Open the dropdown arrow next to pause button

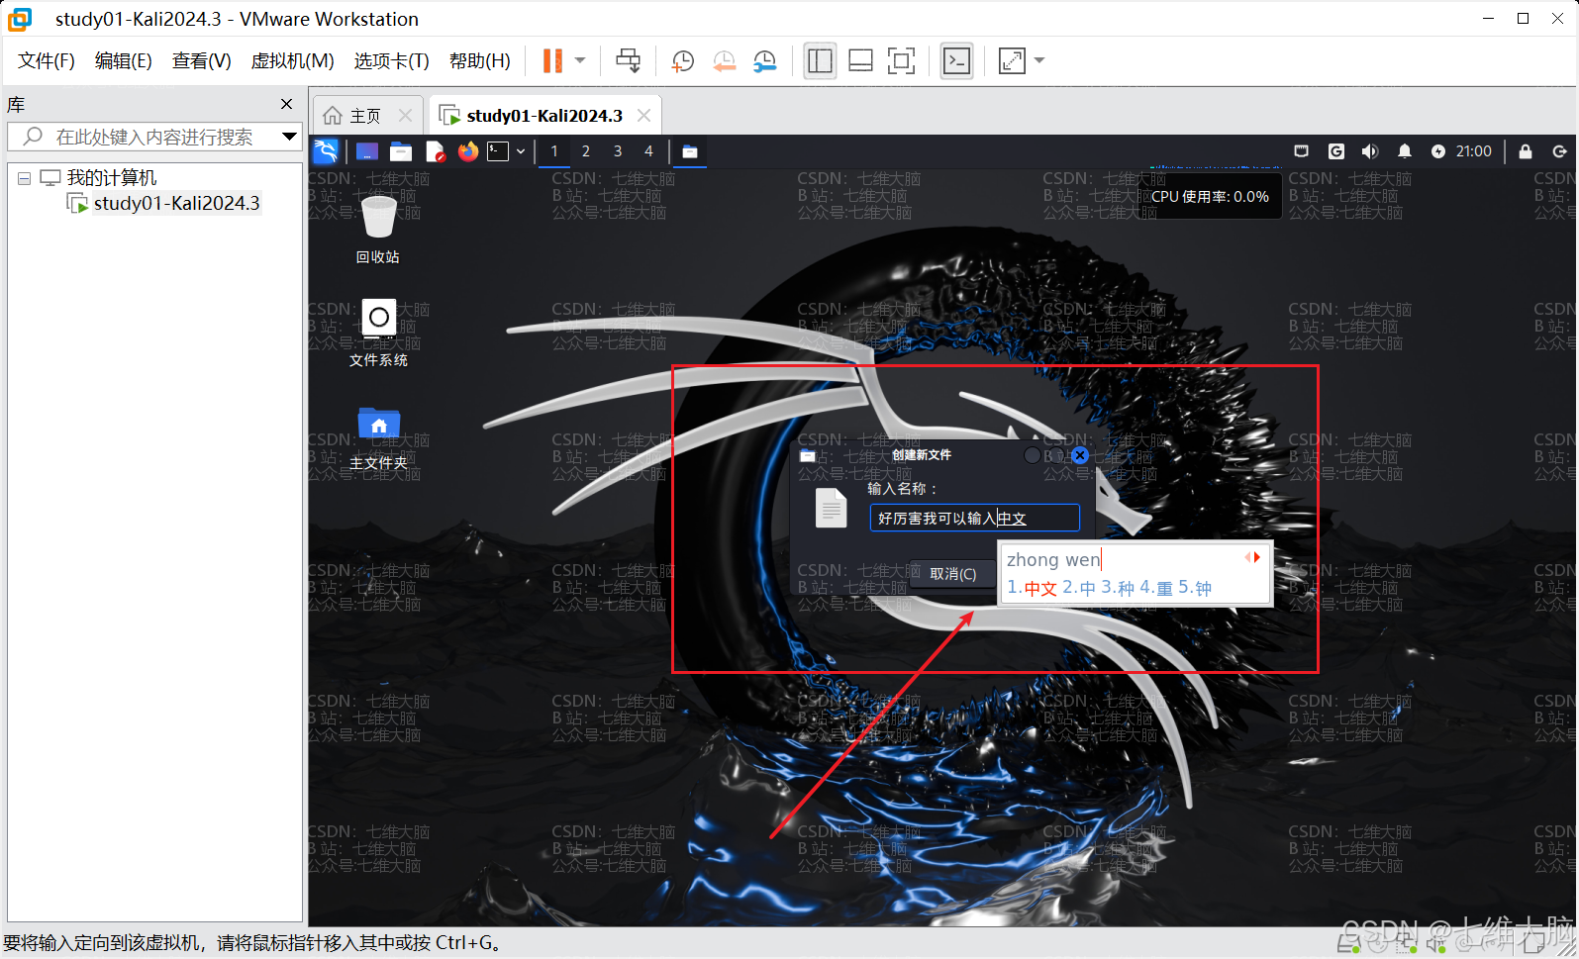point(580,61)
